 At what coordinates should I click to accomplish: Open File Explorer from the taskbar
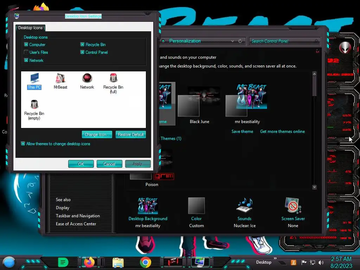118,262
